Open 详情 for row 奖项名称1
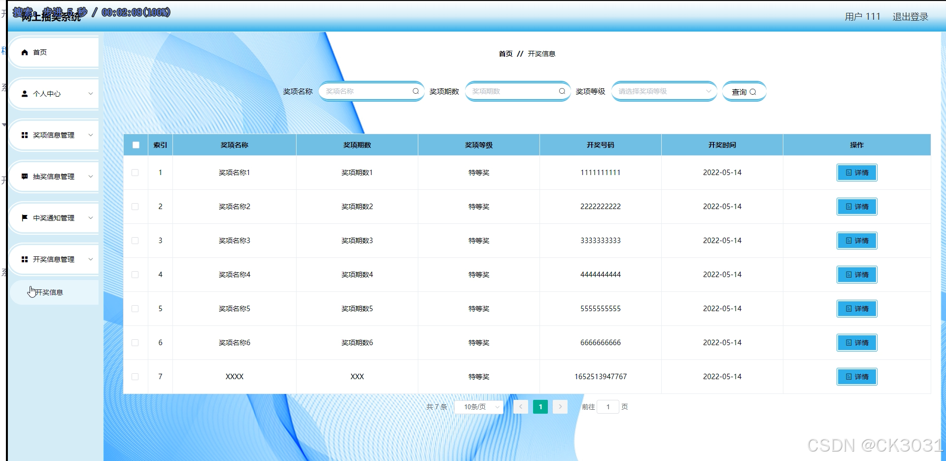This screenshot has height=461, width=946. point(857,173)
